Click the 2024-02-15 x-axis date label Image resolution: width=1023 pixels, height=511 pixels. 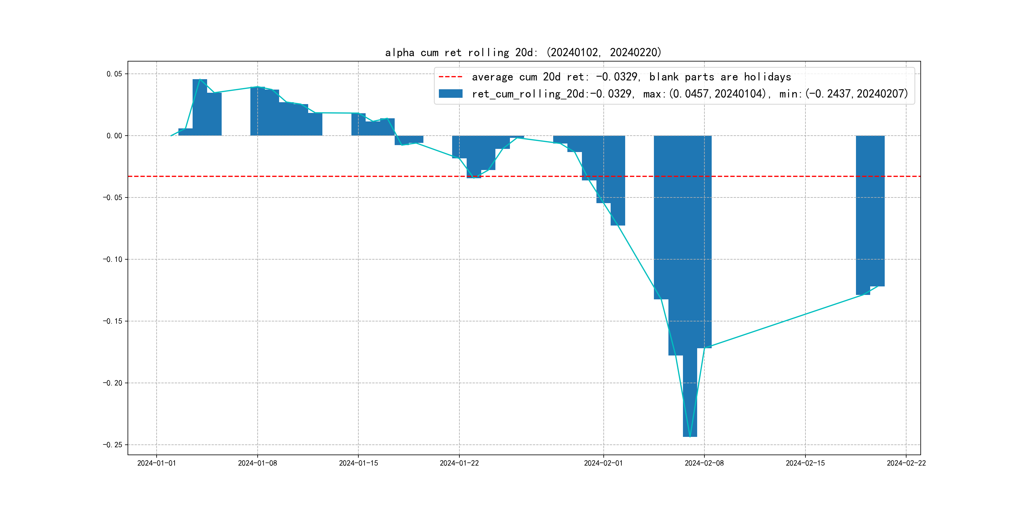point(805,463)
